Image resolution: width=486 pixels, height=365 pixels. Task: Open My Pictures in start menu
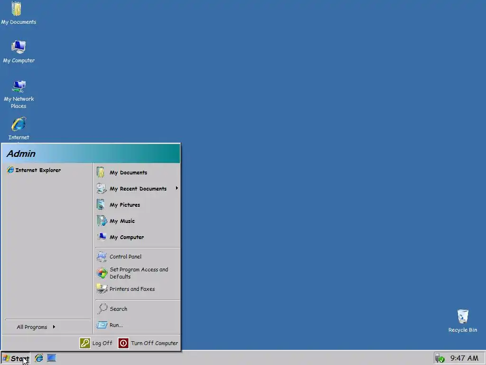[x=137, y=204]
